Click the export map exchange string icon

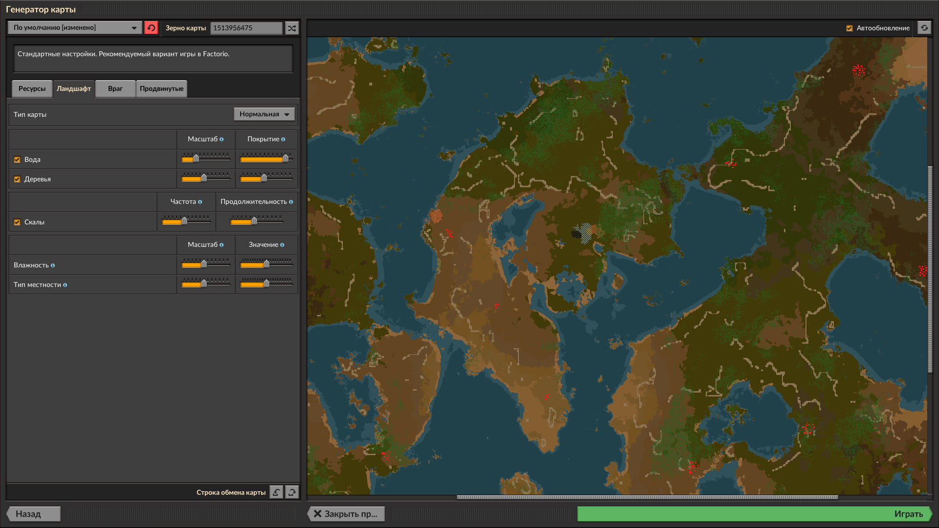[292, 492]
